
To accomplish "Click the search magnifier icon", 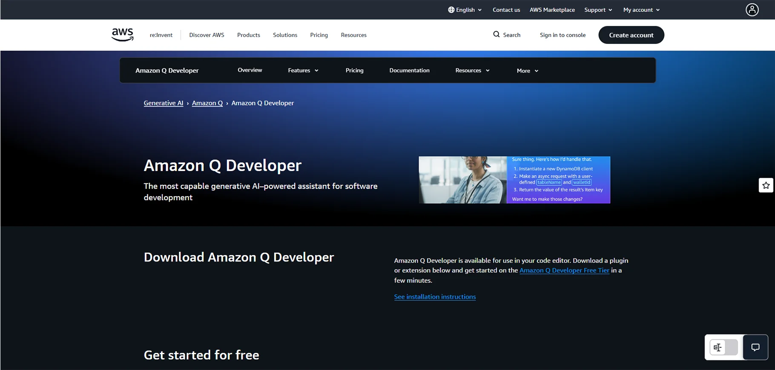I will tap(497, 34).
